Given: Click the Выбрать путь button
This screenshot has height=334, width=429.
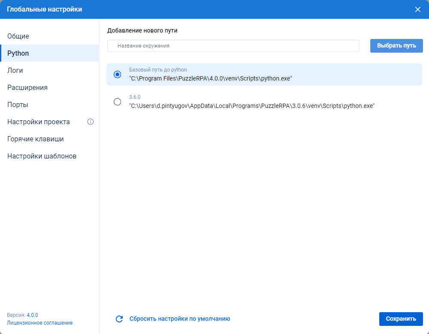Looking at the screenshot, I should tap(396, 46).
